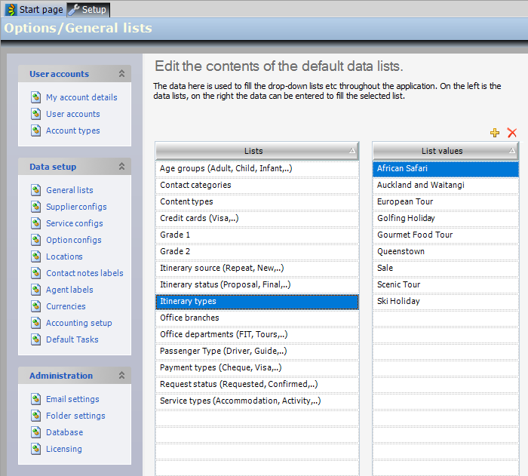The image size is (528, 476).
Task: Click the icon next to Email settings
Action: (36, 399)
